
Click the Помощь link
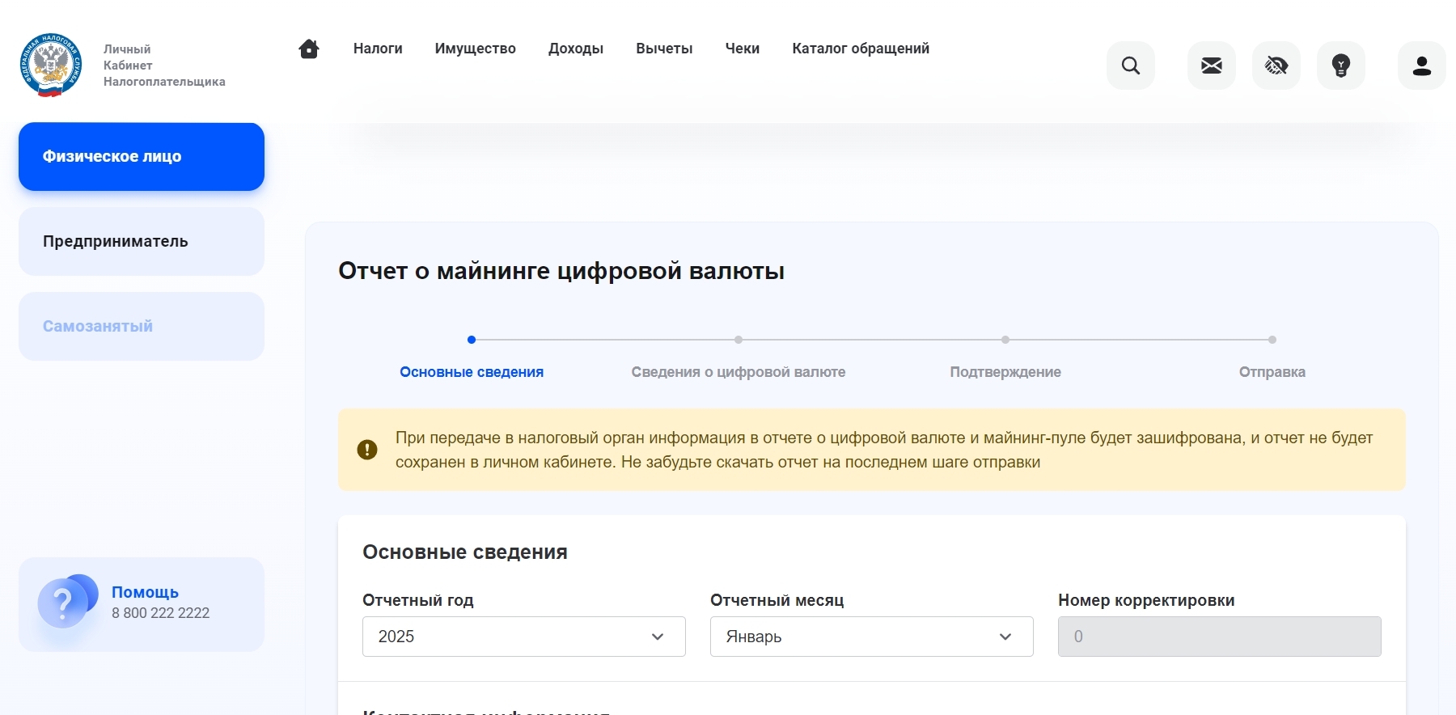[x=145, y=592]
